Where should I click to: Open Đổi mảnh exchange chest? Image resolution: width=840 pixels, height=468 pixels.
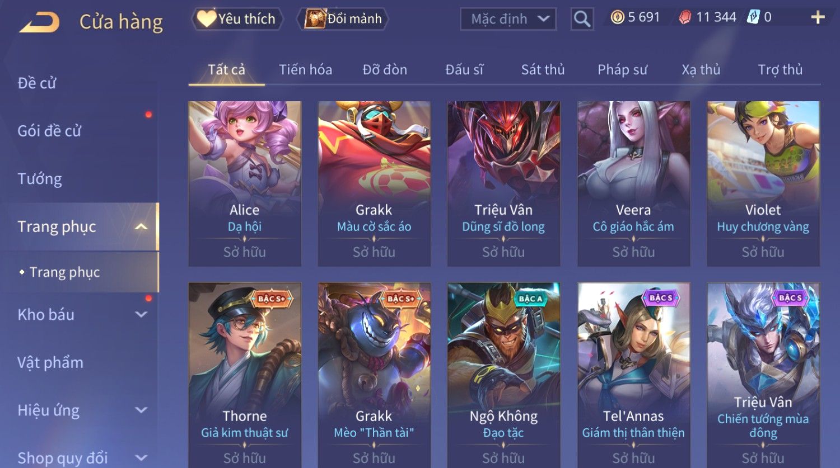point(343,19)
